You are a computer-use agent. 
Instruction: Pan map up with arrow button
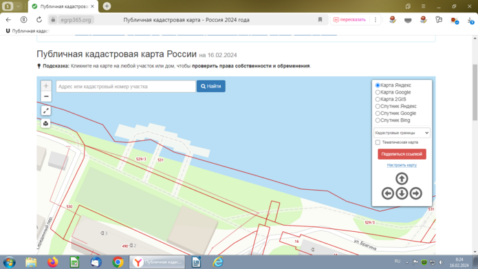402,179
